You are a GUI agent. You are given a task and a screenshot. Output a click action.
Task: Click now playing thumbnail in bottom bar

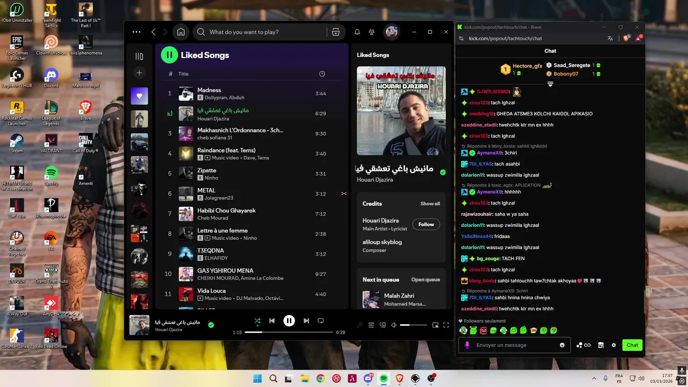click(139, 325)
